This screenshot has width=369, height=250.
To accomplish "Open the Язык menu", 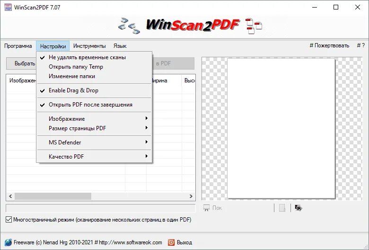I will [x=120, y=46].
